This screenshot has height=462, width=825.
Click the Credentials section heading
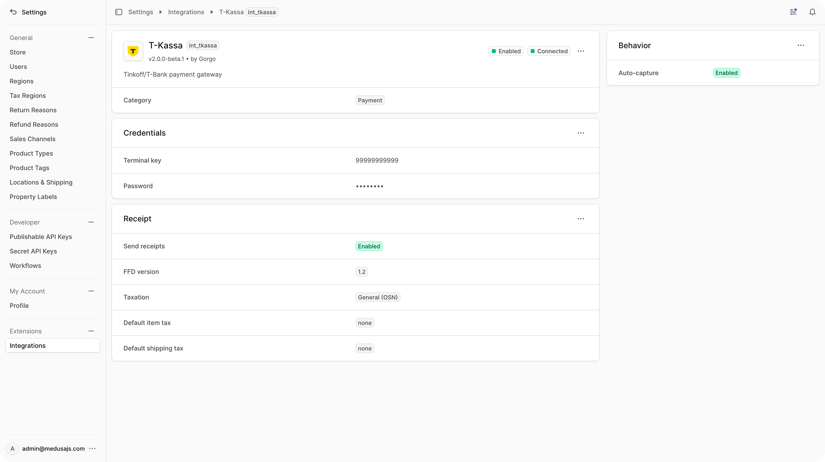coord(144,133)
